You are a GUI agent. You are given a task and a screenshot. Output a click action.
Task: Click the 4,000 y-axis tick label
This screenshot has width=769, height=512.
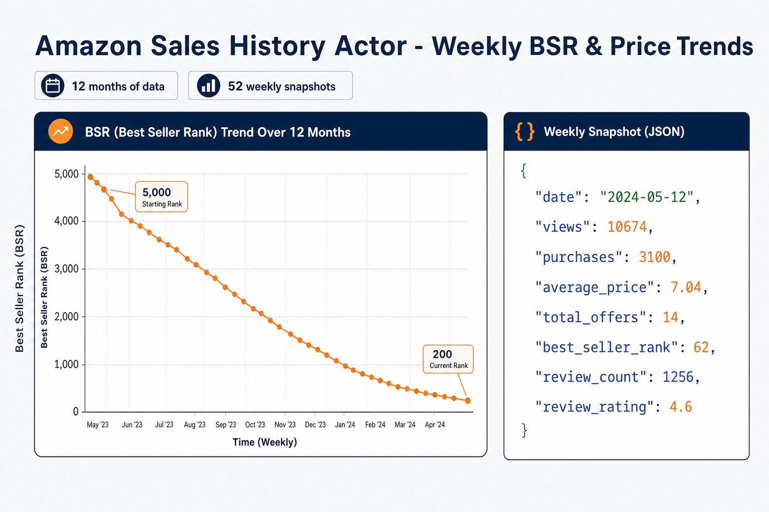67,221
